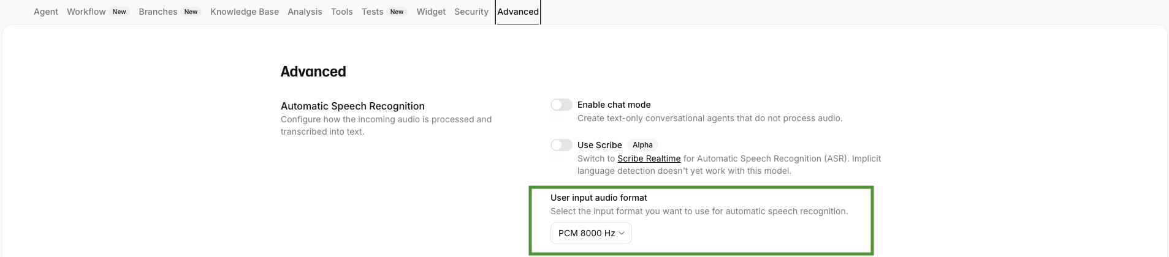The width and height of the screenshot is (1169, 257).
Task: Open the Tests tab
Action: (x=372, y=12)
